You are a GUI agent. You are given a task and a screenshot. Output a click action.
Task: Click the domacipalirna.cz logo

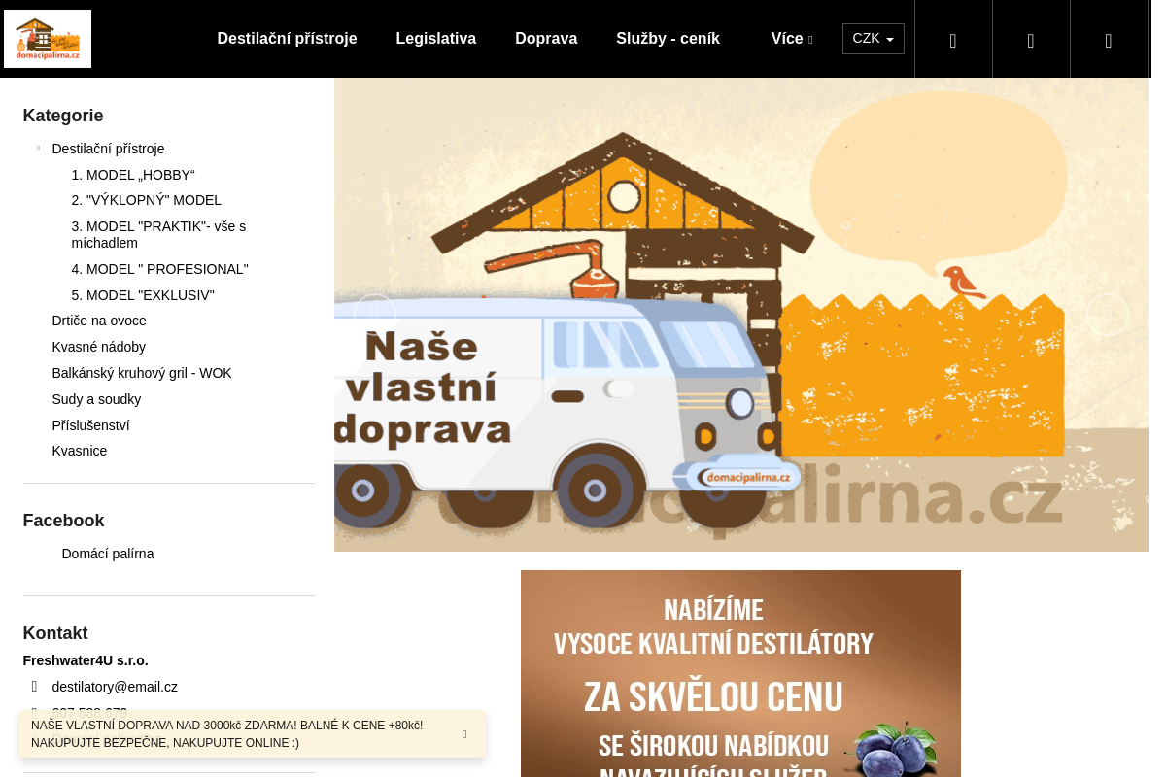[x=47, y=39]
